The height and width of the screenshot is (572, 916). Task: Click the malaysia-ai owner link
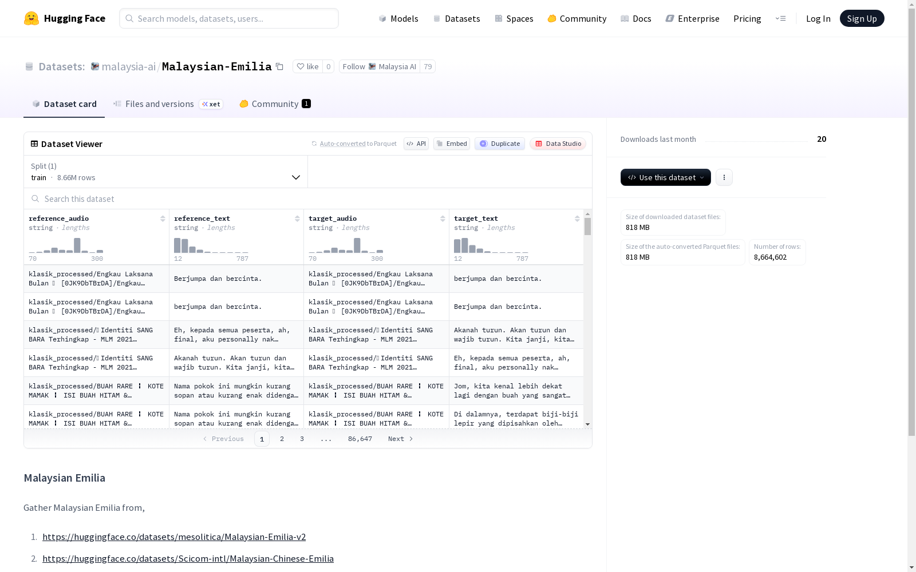[x=128, y=66]
